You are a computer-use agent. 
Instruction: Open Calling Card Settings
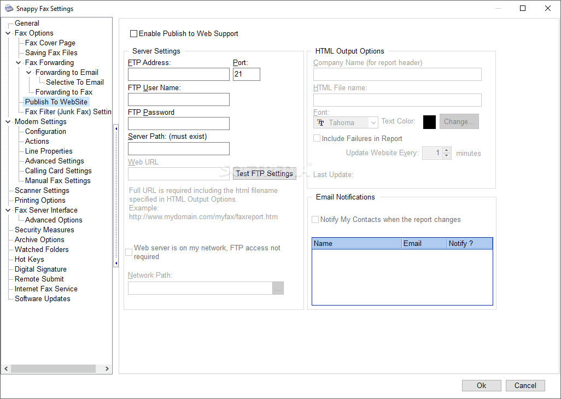tap(59, 171)
